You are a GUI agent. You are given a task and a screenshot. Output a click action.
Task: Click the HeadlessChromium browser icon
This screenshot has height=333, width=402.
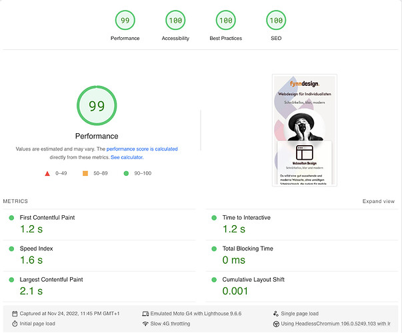tap(276, 324)
